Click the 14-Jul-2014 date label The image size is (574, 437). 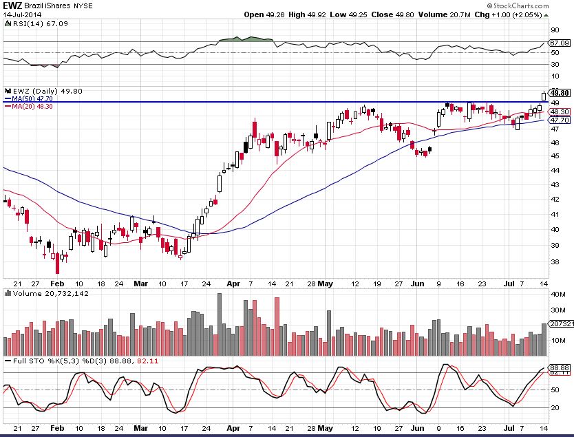(22, 14)
